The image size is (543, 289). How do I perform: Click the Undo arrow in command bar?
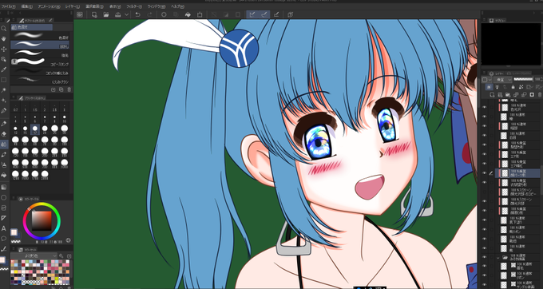point(137,14)
